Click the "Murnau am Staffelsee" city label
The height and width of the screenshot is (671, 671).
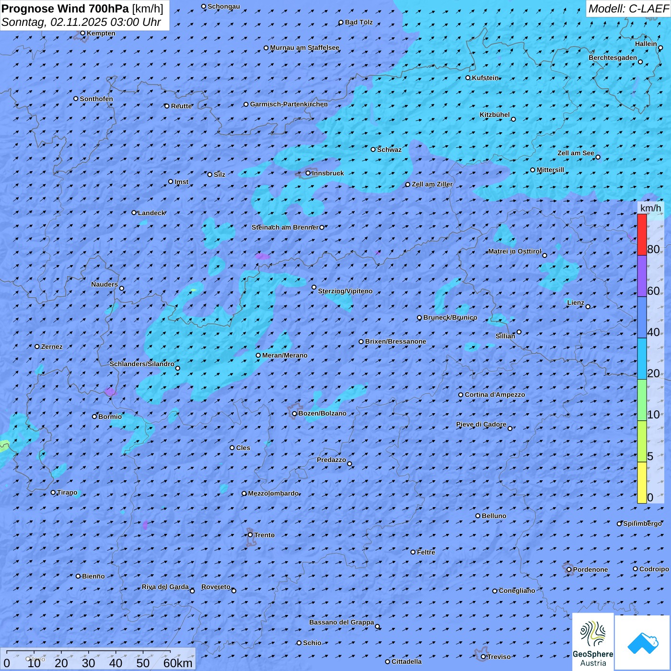click(305, 47)
